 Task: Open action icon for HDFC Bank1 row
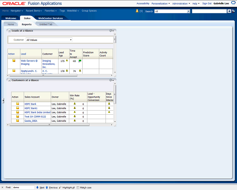[x=17, y=108]
